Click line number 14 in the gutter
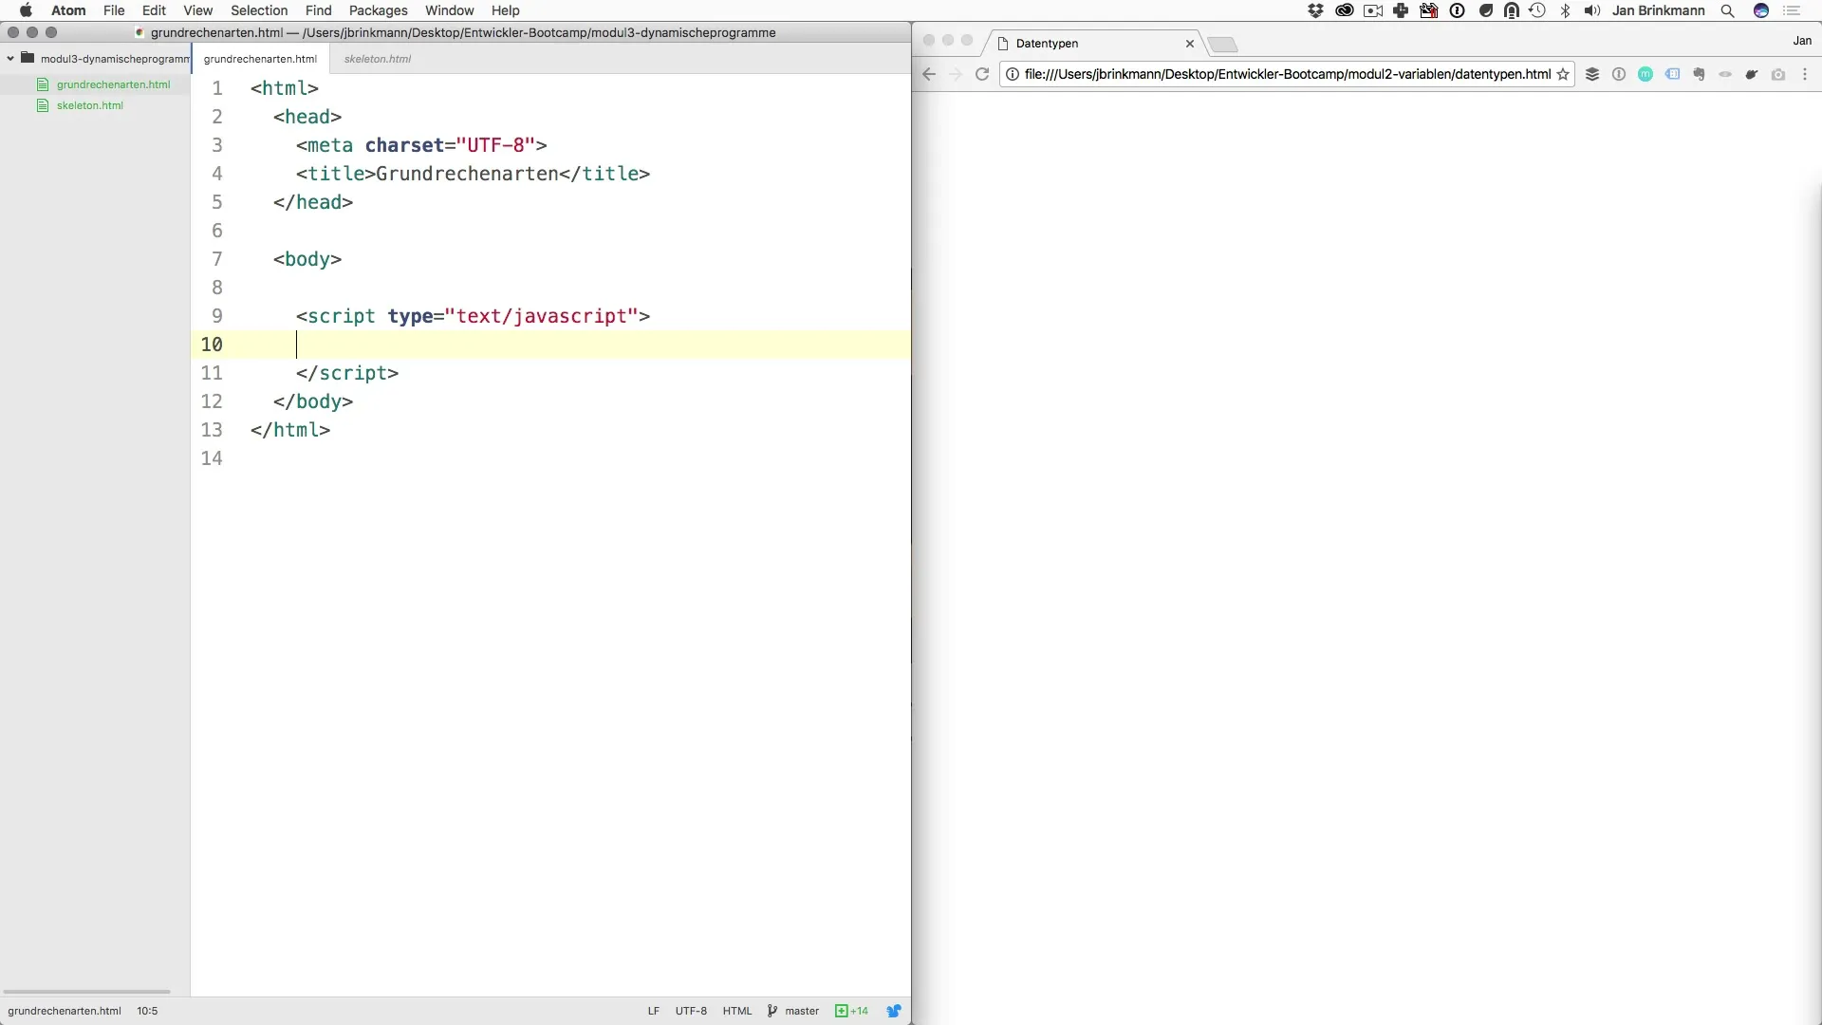This screenshot has width=1822, height=1025. 212,458
